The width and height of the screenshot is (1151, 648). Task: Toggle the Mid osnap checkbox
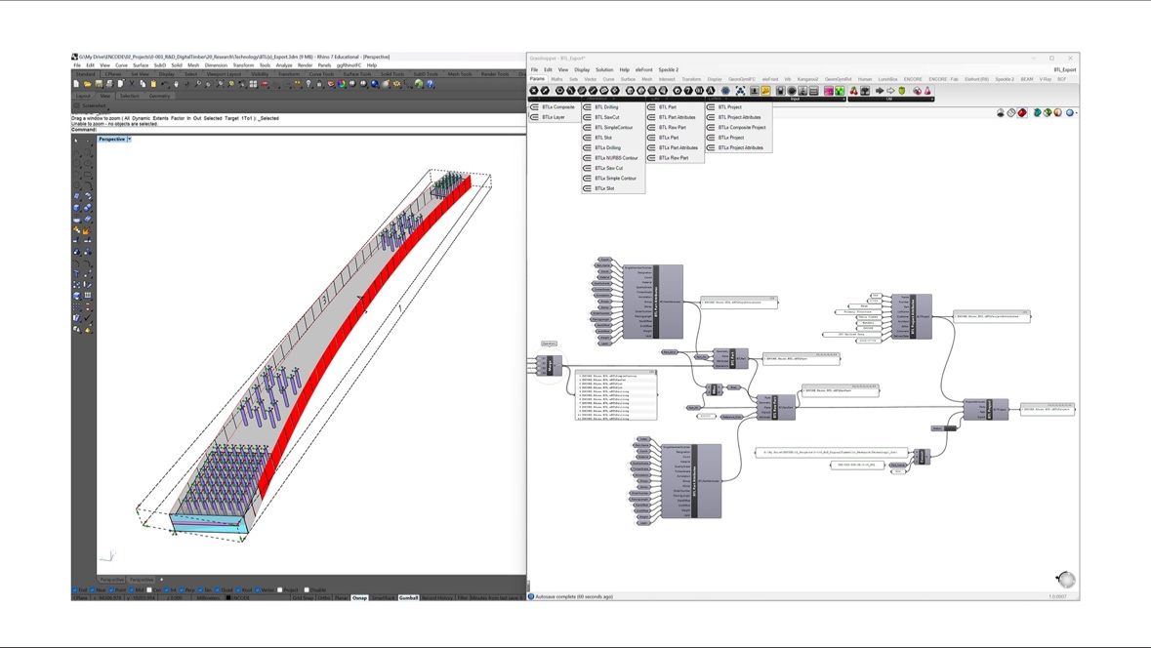(x=131, y=589)
